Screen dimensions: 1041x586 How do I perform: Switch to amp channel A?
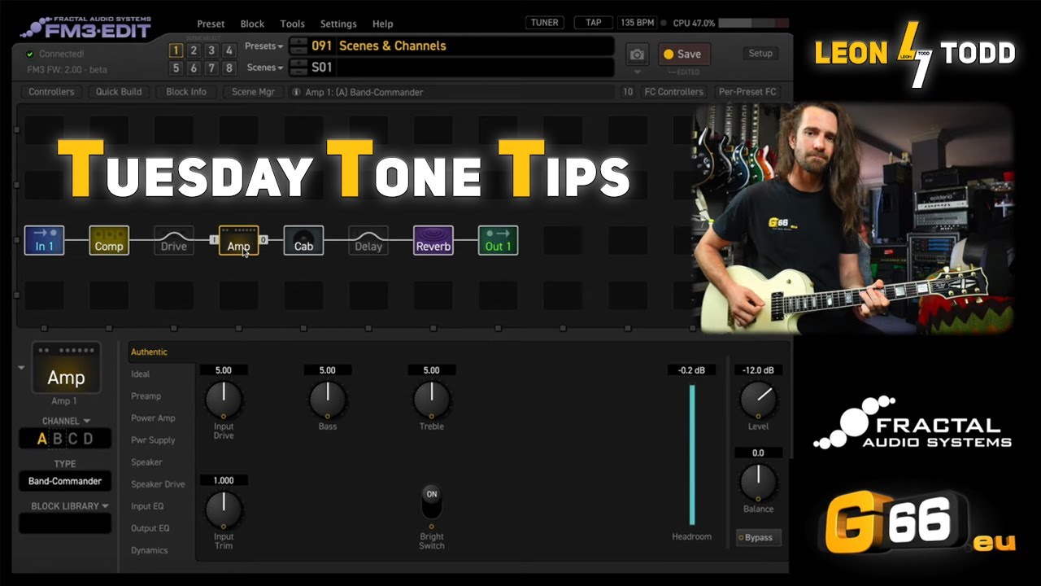click(x=42, y=439)
